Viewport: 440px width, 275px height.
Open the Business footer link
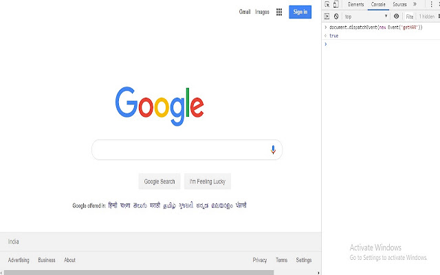click(47, 260)
